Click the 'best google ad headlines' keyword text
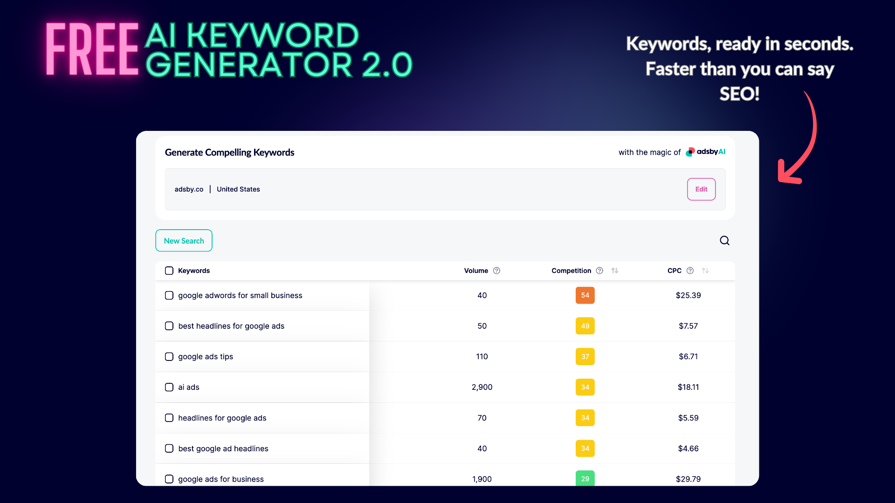Screen dimensions: 895x503 point(223,449)
